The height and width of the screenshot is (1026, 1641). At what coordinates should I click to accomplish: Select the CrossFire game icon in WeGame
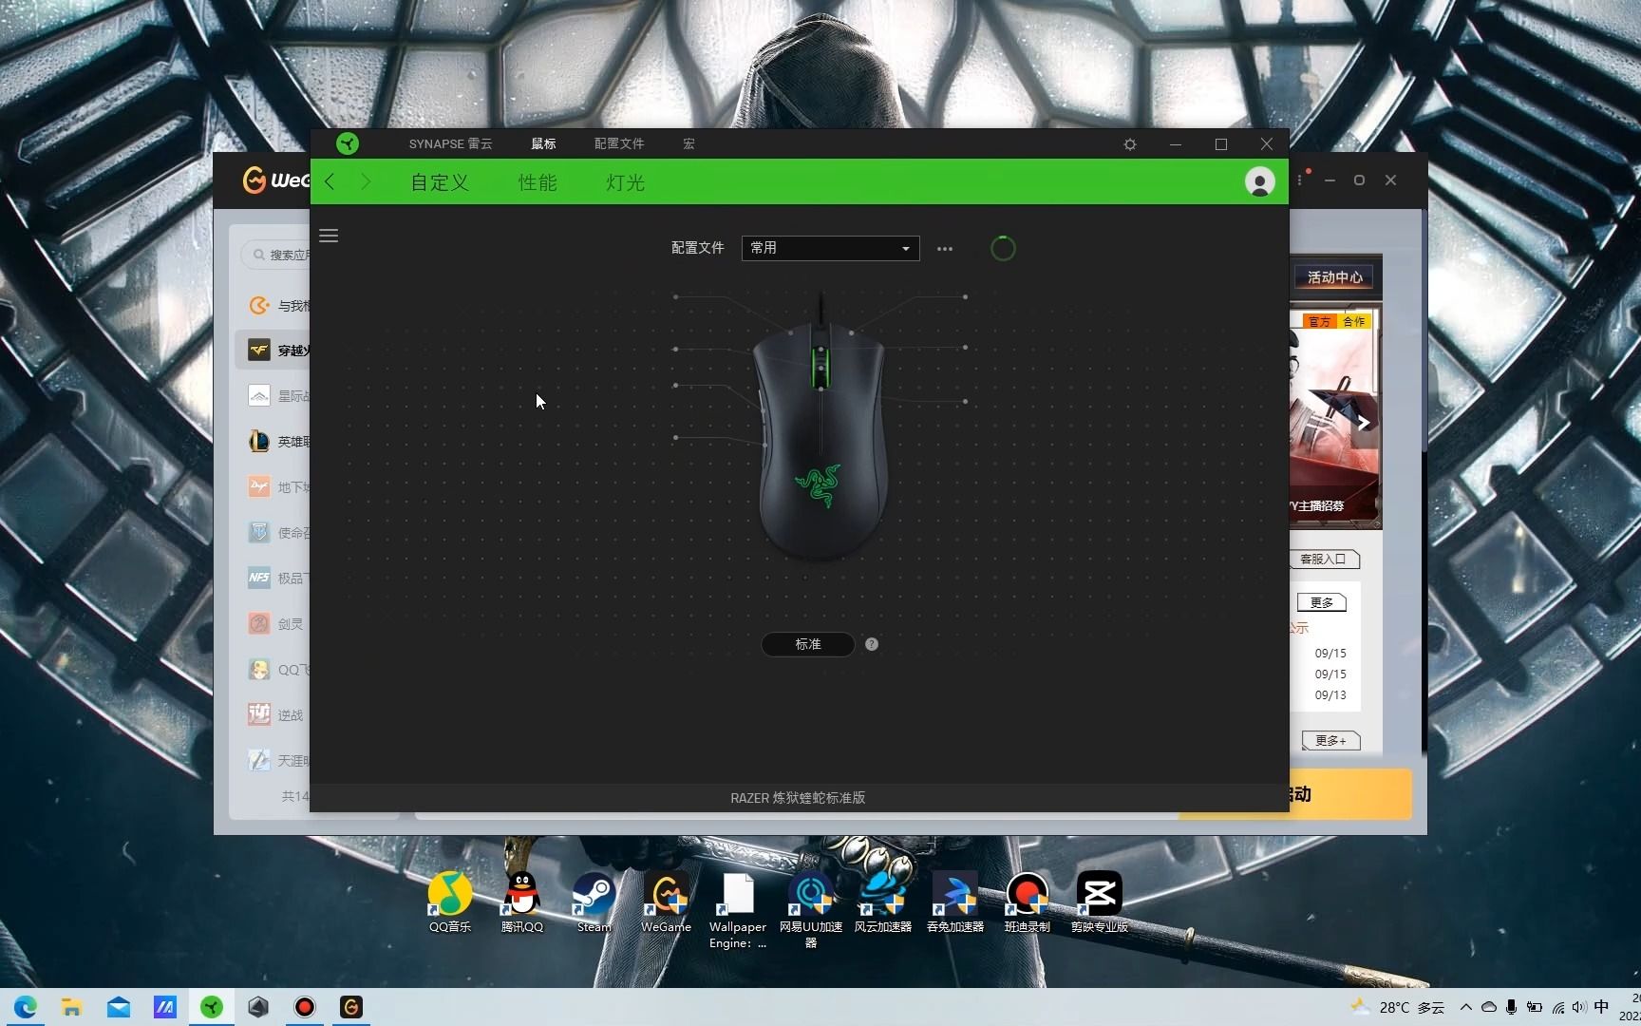pyautogui.click(x=259, y=351)
